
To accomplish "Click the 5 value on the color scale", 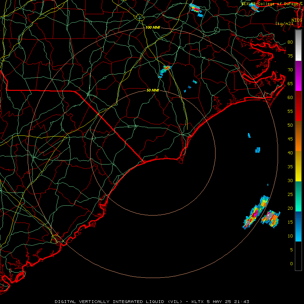I will click(292, 250).
